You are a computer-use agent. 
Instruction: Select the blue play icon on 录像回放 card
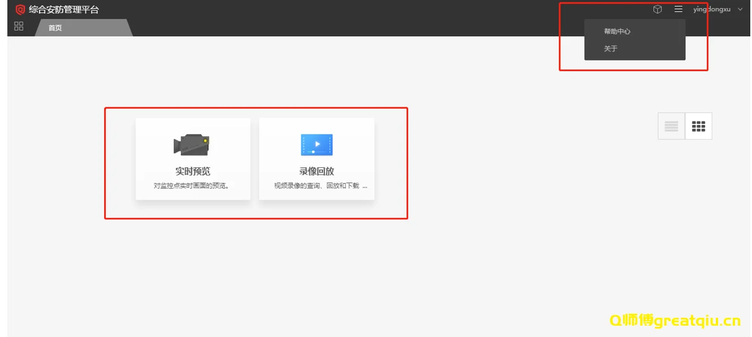pos(317,144)
